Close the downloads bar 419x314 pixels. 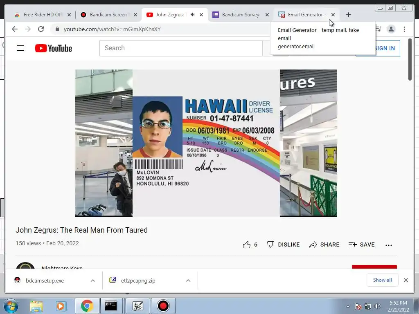point(405,280)
